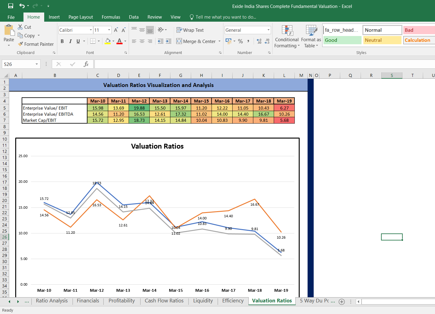Open the Ratio Analysis sheet tab
435x314 pixels.
pyautogui.click(x=52, y=301)
